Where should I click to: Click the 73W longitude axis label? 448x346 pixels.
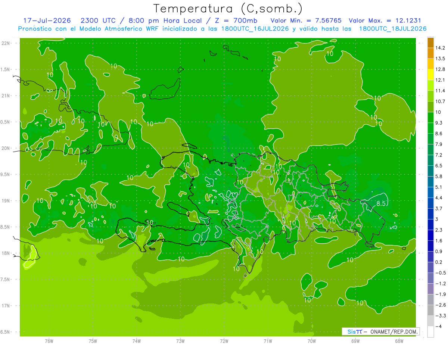click(180, 341)
